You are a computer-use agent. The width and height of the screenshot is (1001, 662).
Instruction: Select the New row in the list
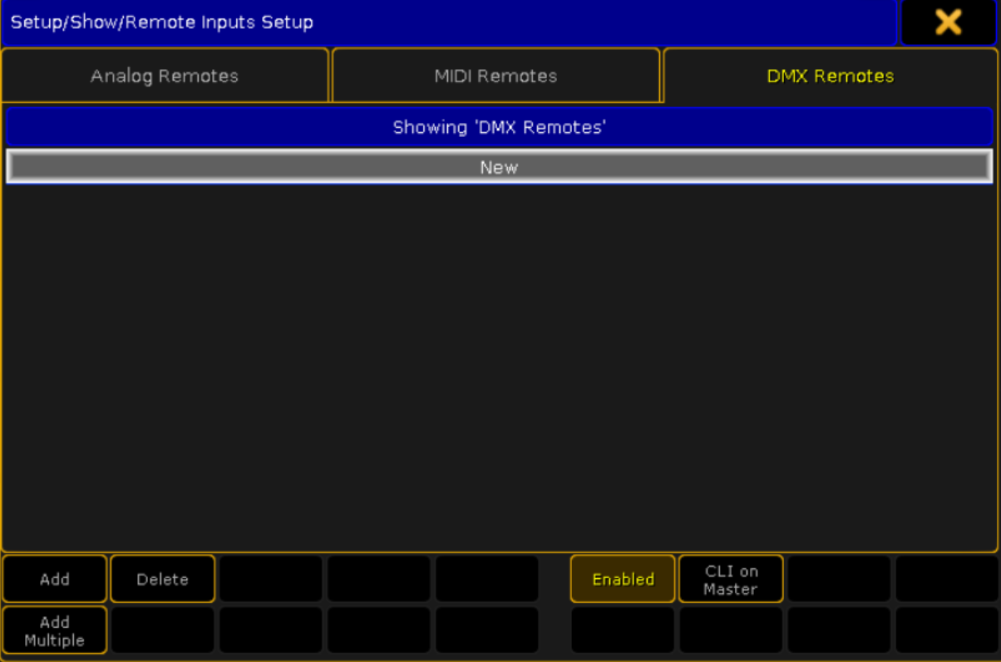click(499, 167)
